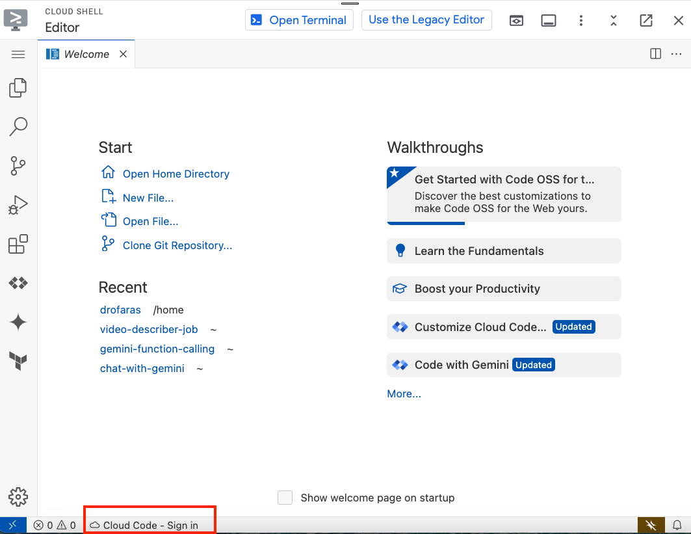Toggle Show welcome page on startup checkbox
This screenshot has width=691, height=534.
pyautogui.click(x=285, y=498)
